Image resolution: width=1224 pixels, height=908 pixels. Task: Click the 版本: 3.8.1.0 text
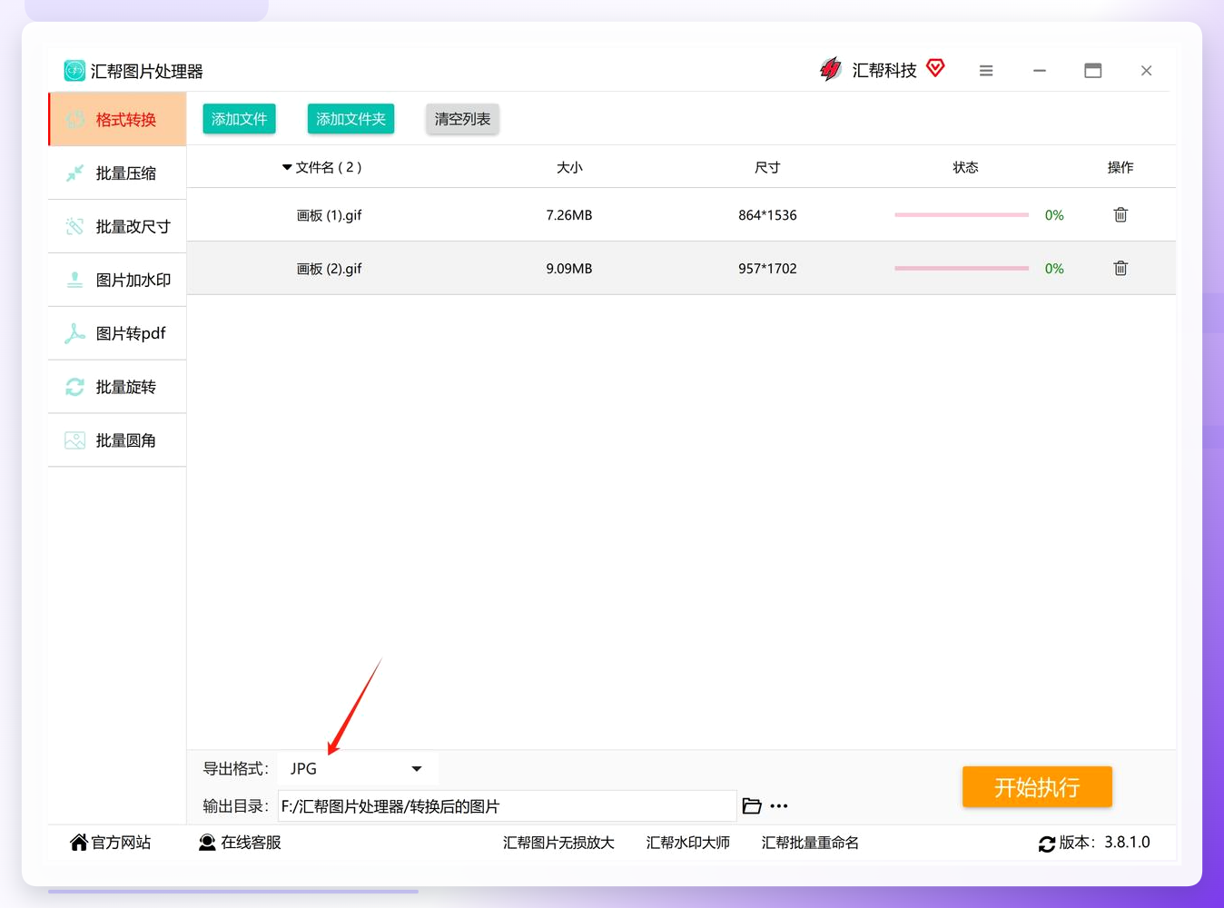click(1104, 843)
